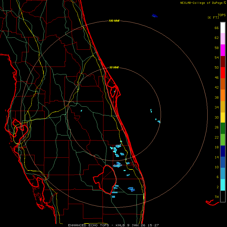Click the 14 legend value
Viewport: 227px width, 227px height.
click(x=217, y=157)
